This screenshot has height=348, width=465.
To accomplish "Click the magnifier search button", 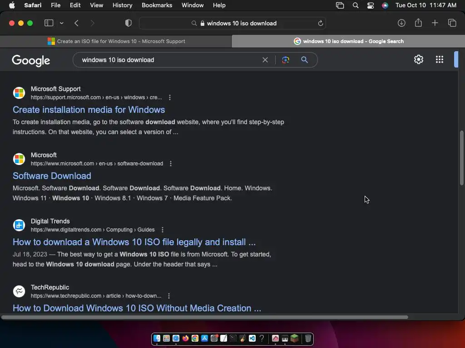I will (x=304, y=60).
